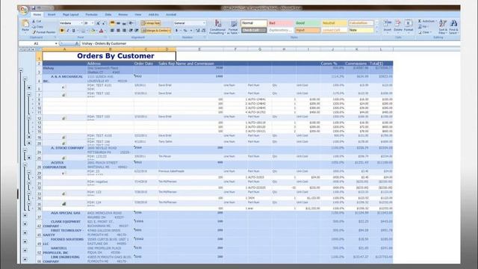Open Conditional Formatting menu

click(x=217, y=27)
